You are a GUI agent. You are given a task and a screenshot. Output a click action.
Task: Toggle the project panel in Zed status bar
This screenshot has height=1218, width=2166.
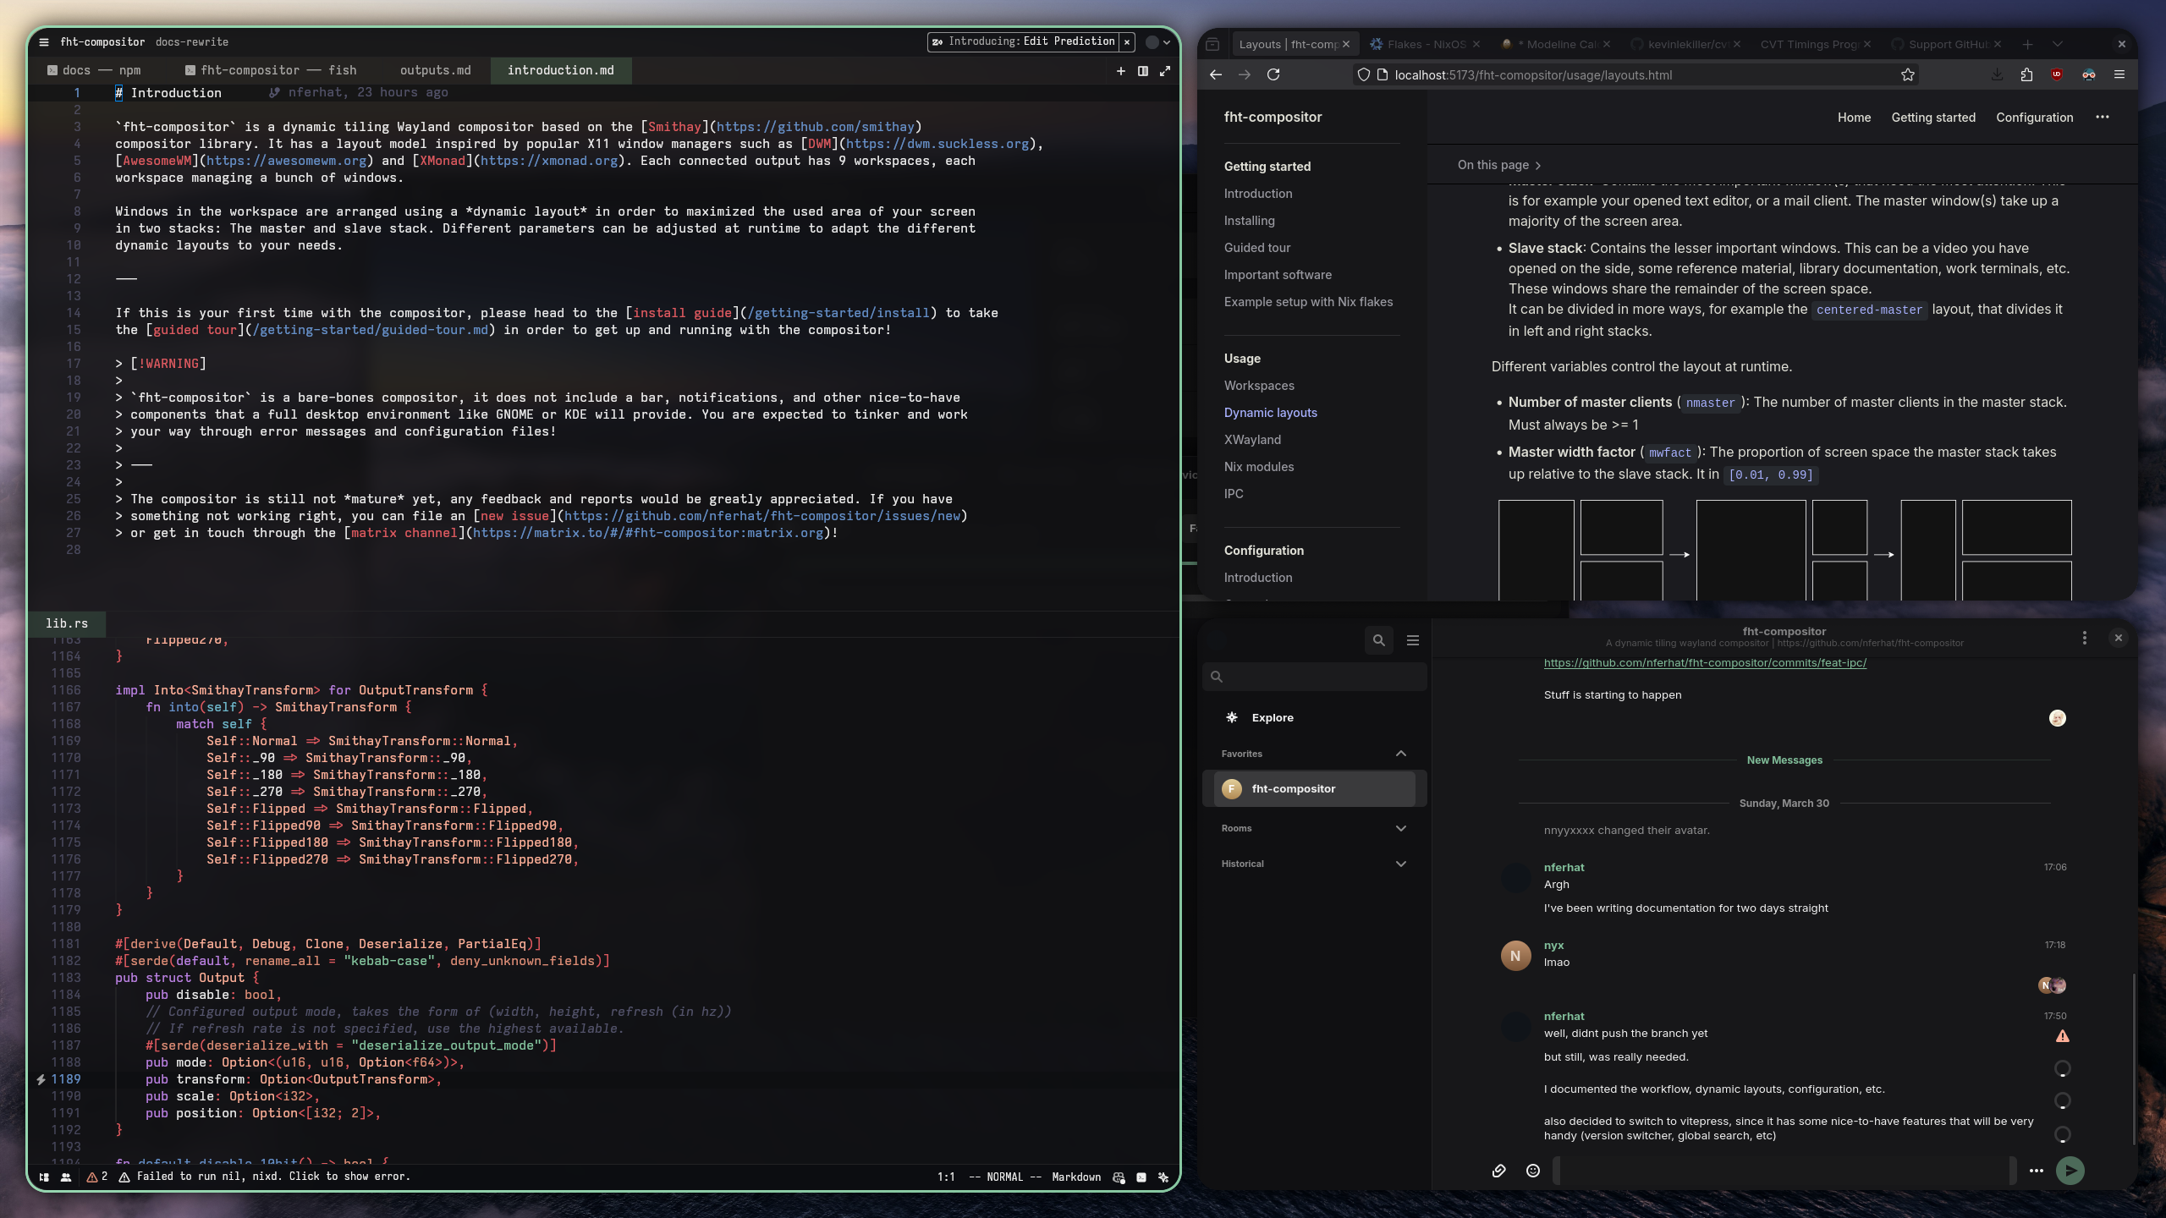tap(44, 1177)
